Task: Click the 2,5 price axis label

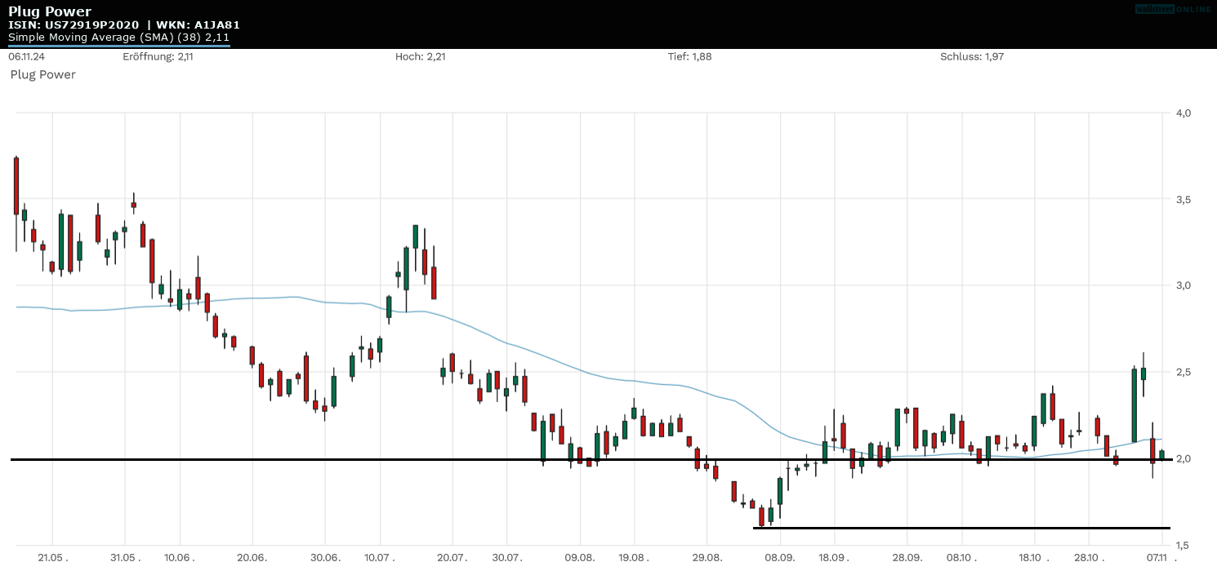Action: (1184, 372)
